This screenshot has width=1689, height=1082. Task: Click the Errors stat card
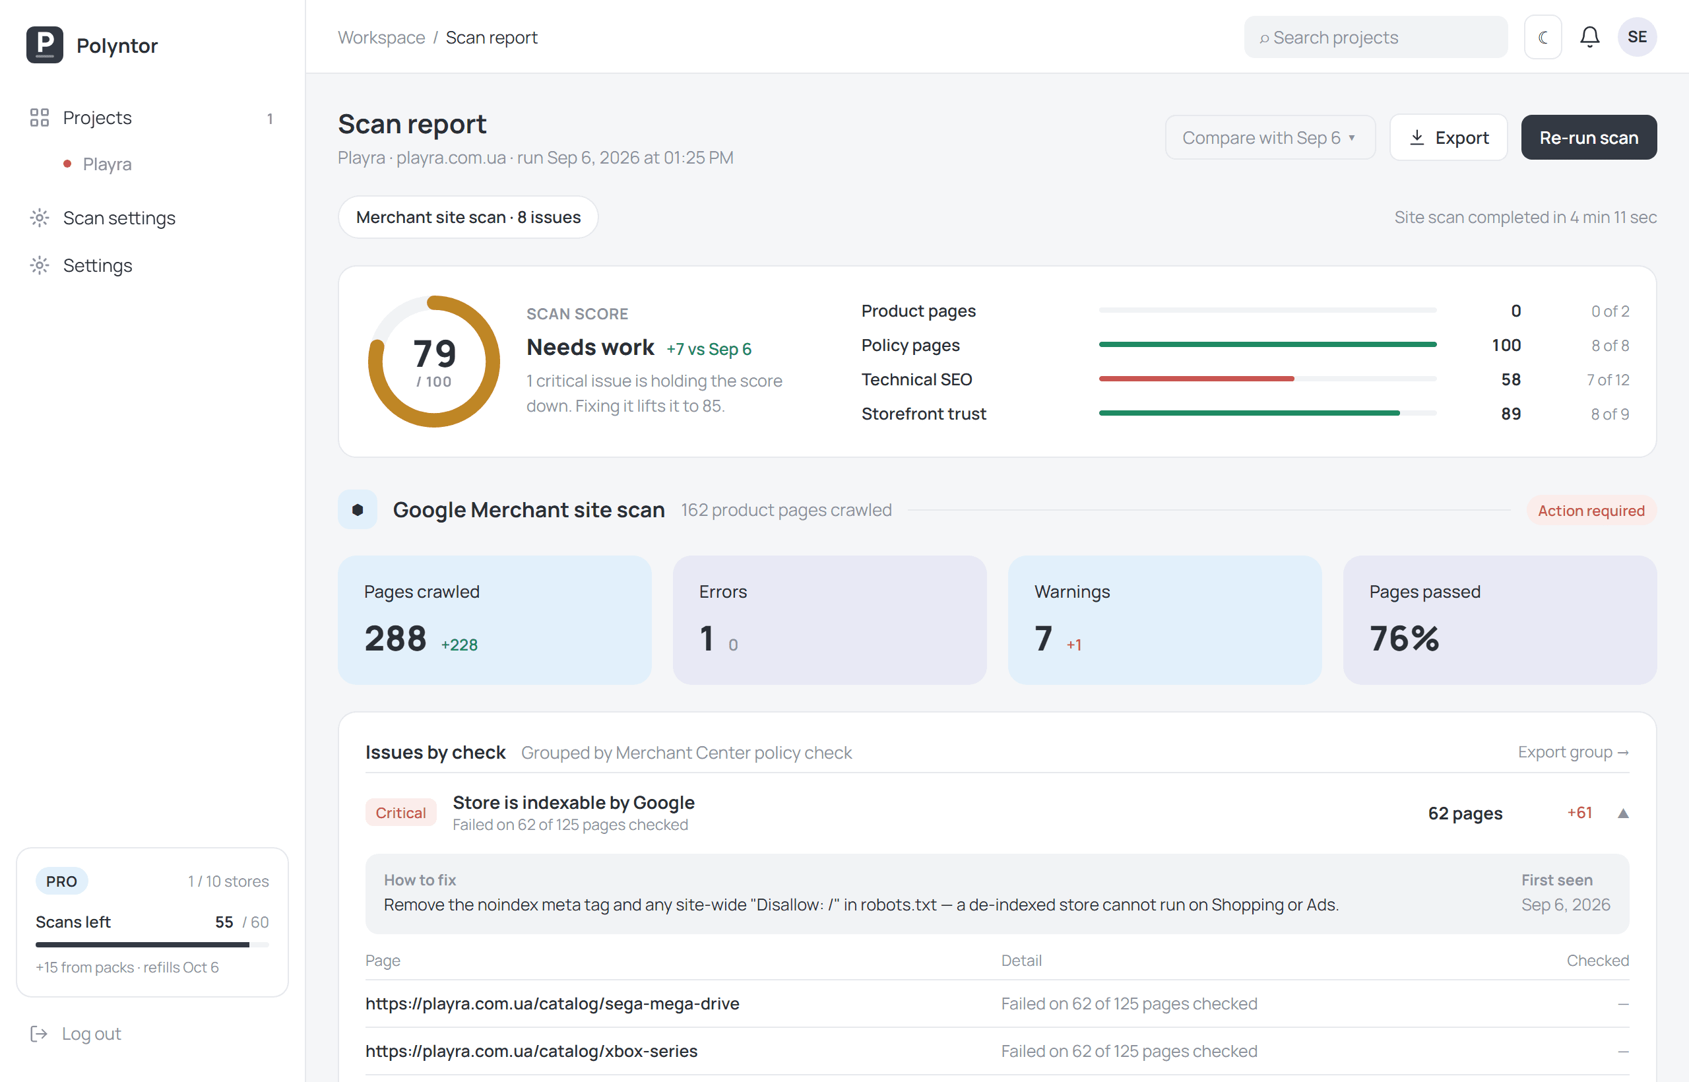pyautogui.click(x=830, y=620)
